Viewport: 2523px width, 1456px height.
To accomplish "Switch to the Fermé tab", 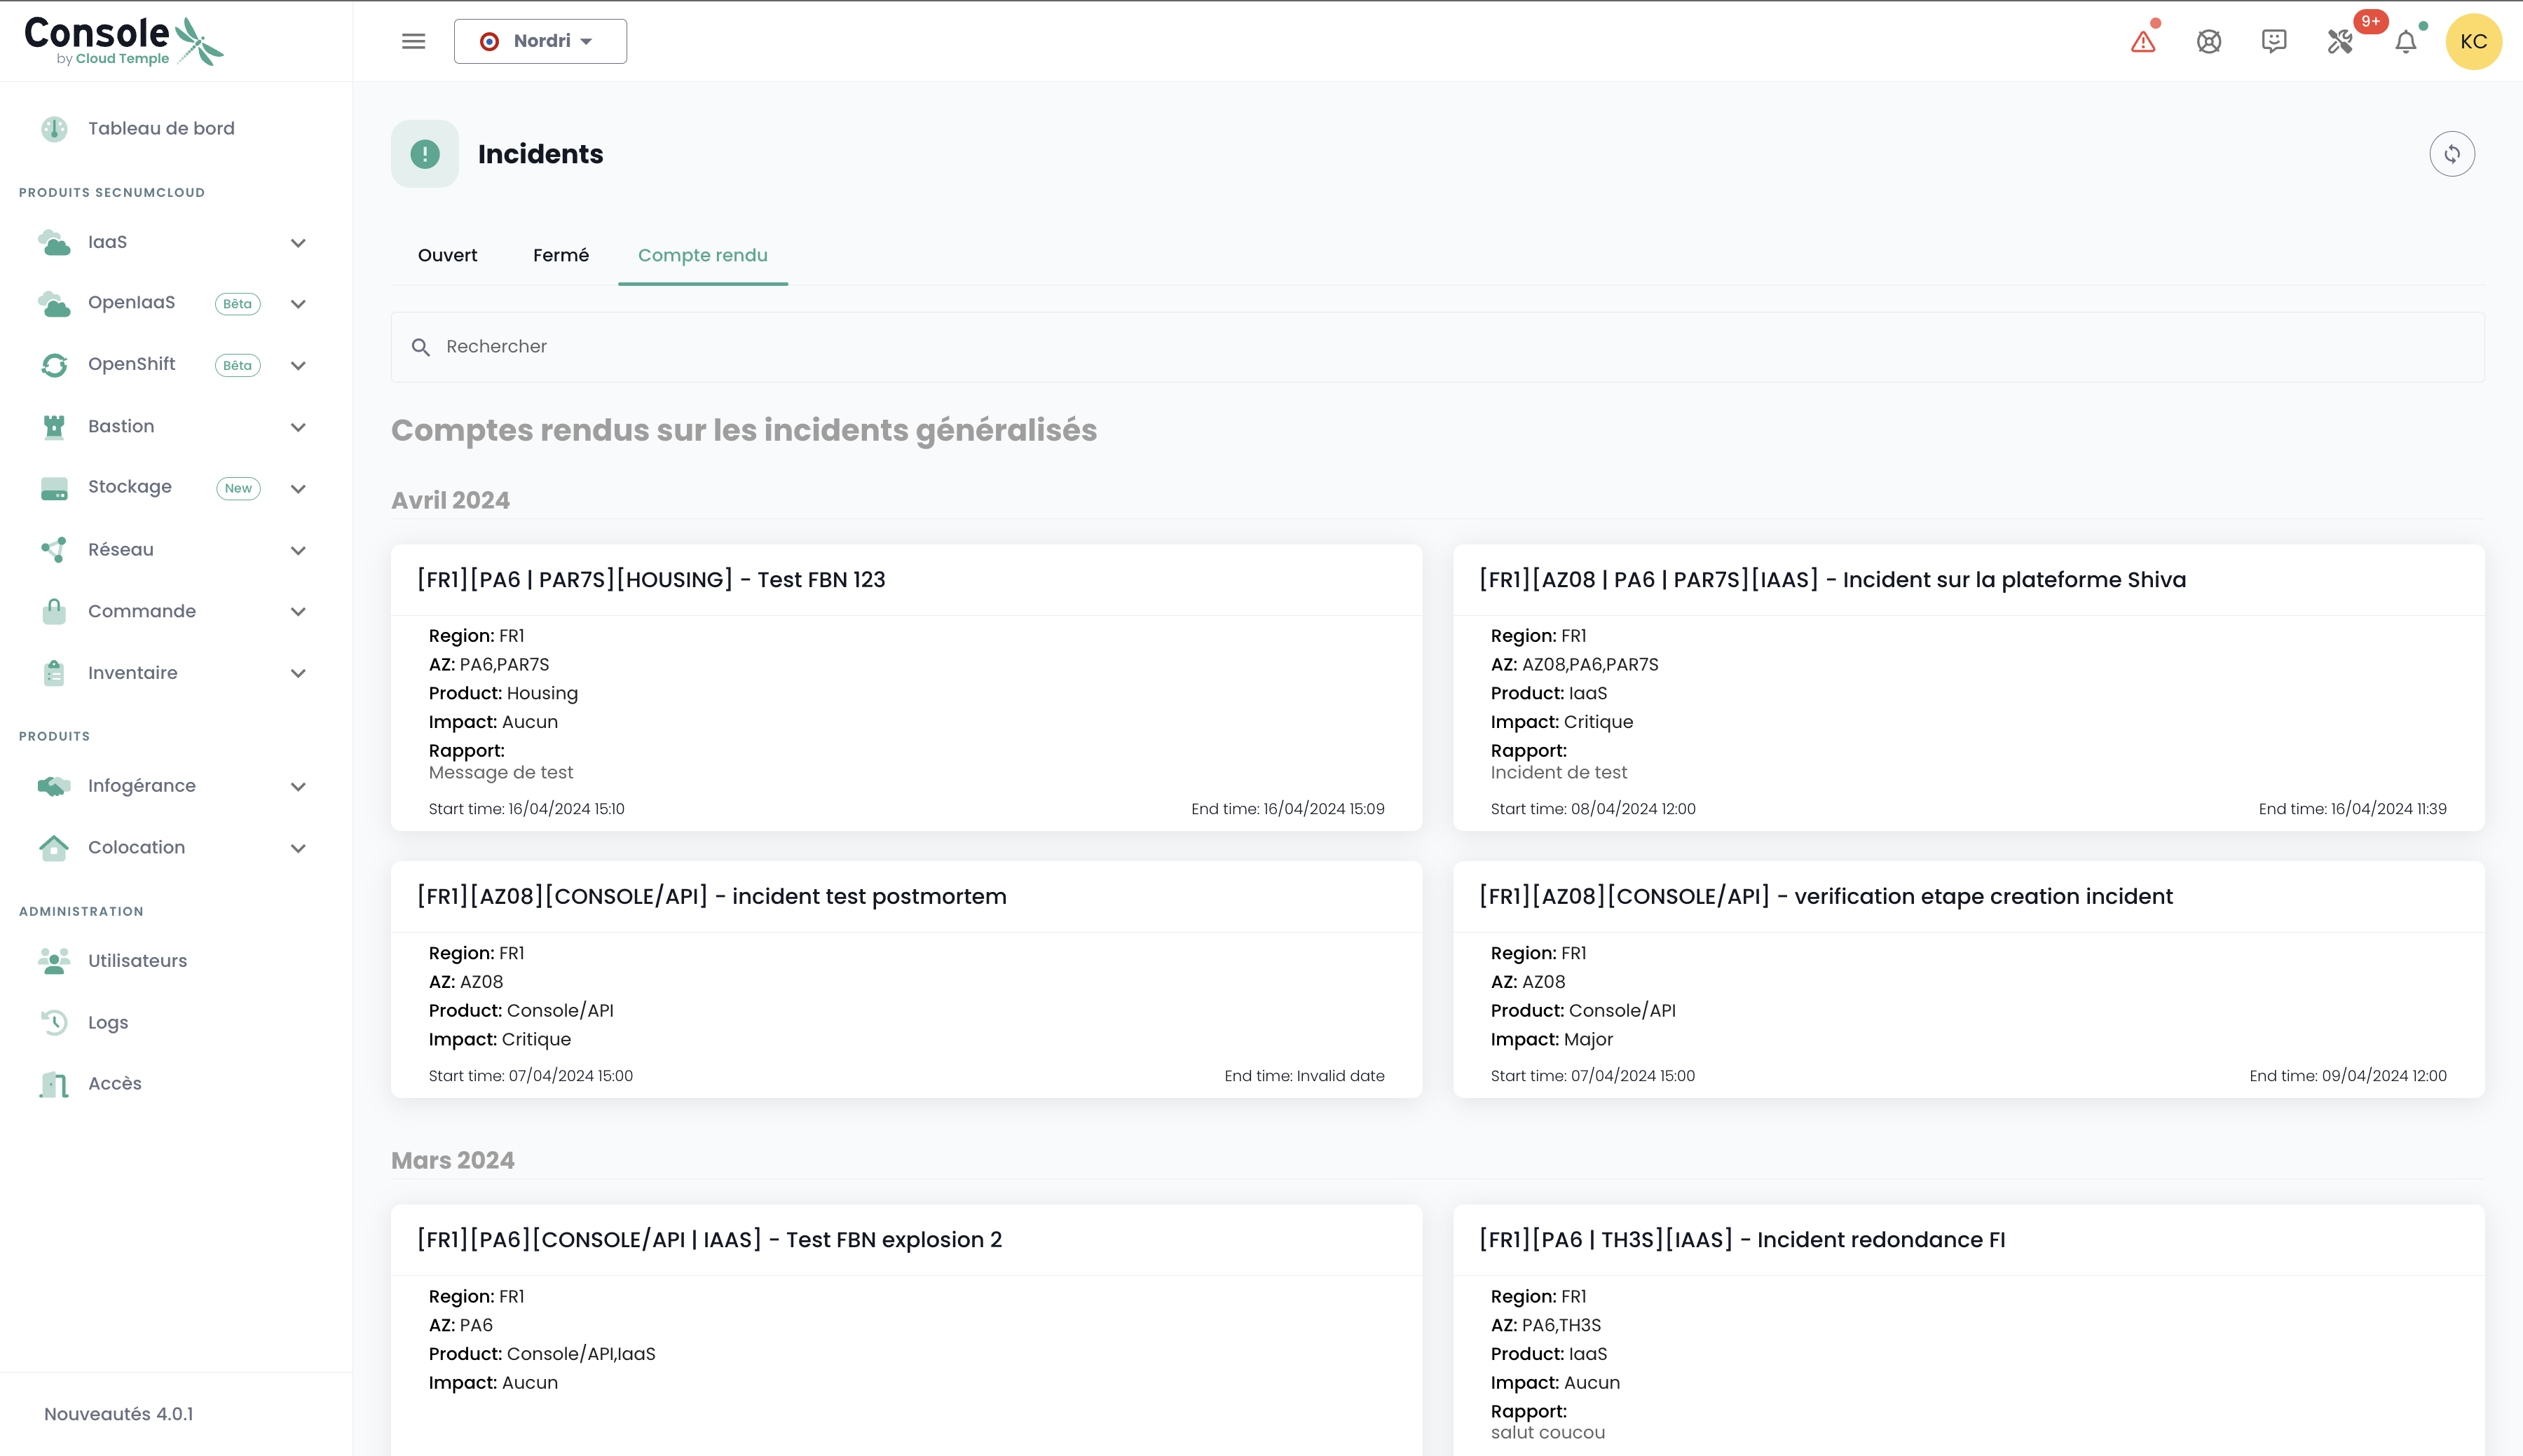I will [560, 255].
